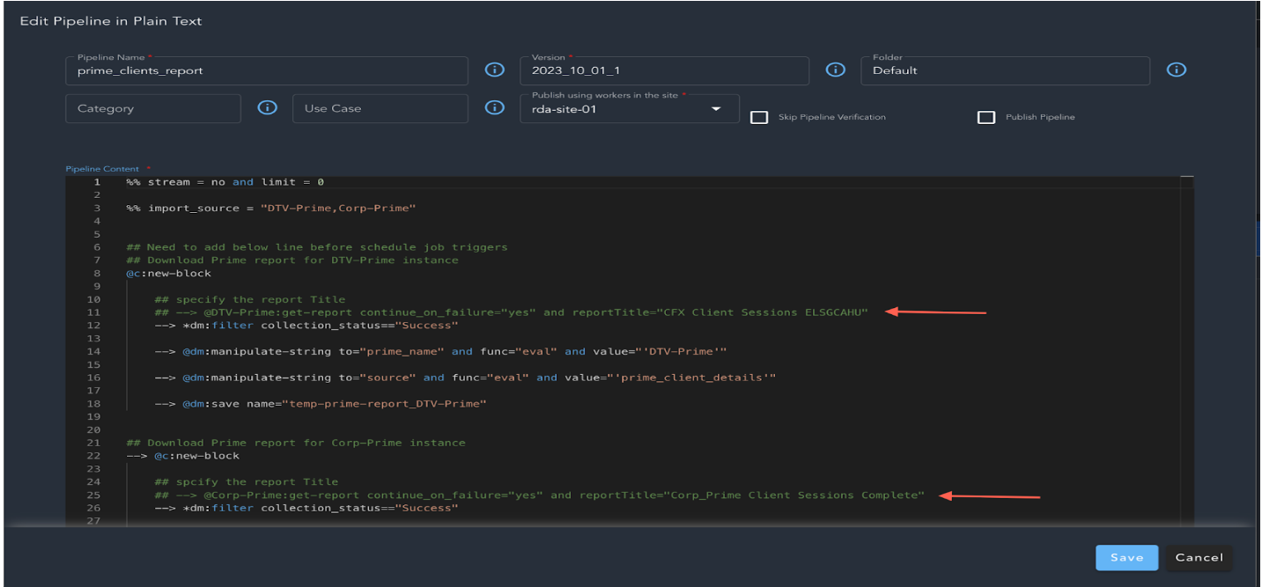Select the Folder field showing Default
1262x587 pixels.
(x=1004, y=70)
